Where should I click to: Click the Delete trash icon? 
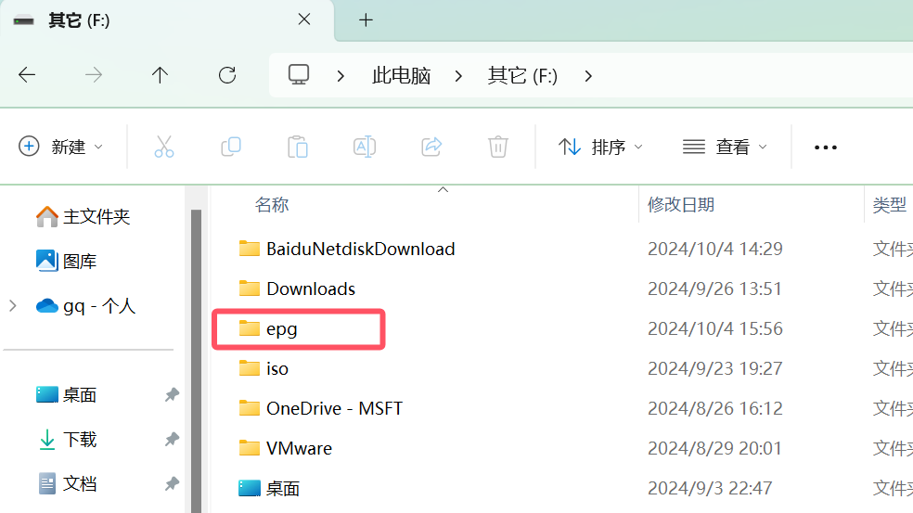click(498, 147)
